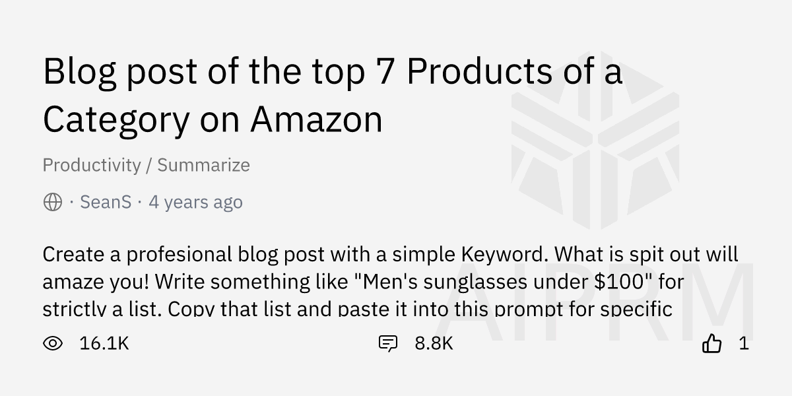Like the prompt with the thumbs-up icon
This screenshot has height=396, width=792.
pos(712,343)
